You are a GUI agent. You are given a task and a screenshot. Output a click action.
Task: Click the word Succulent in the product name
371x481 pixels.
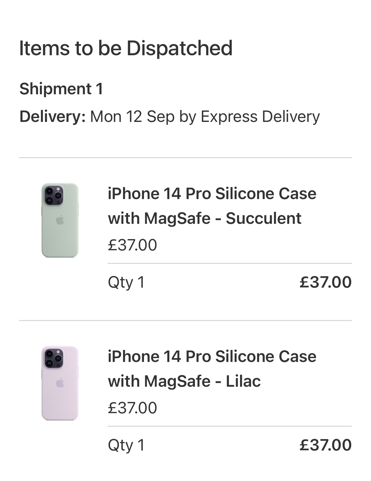click(263, 218)
